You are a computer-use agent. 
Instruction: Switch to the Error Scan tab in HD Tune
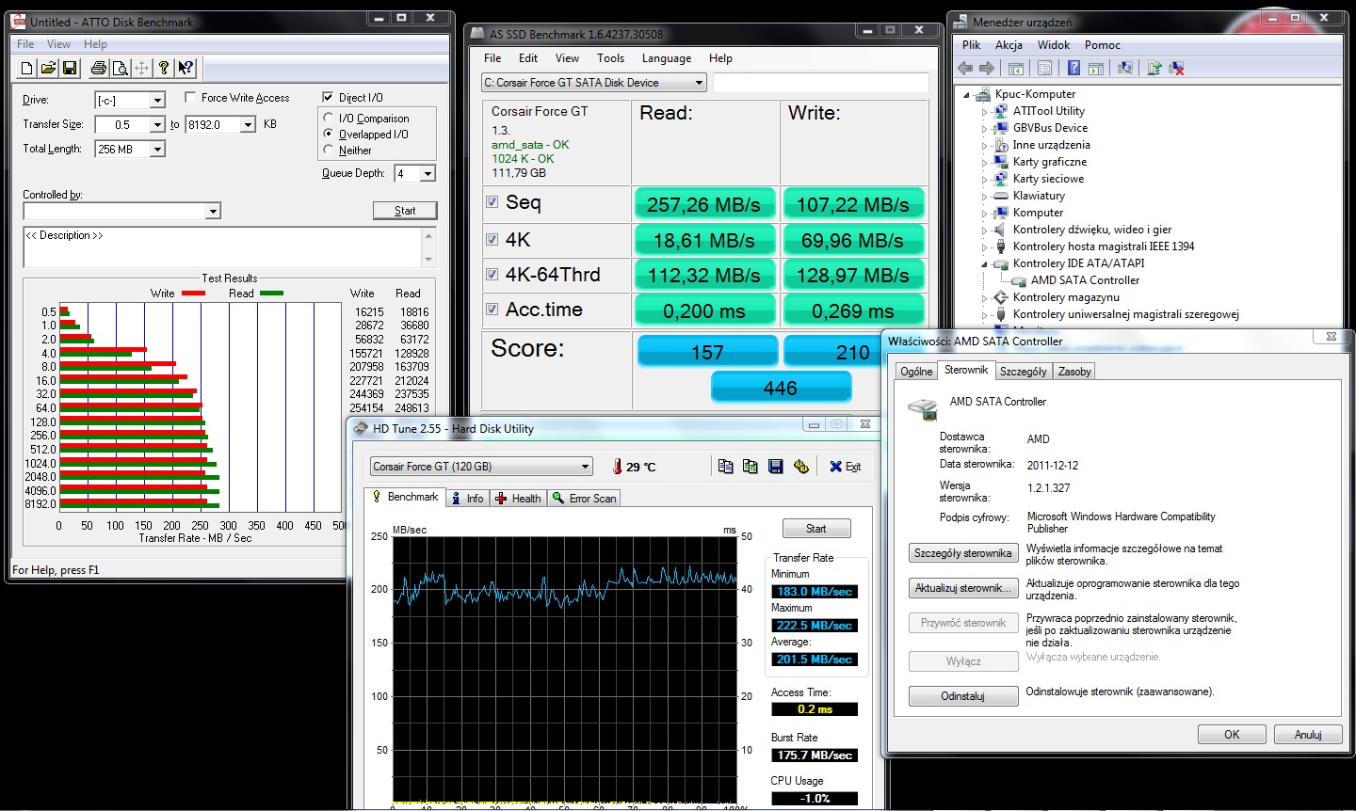584,499
